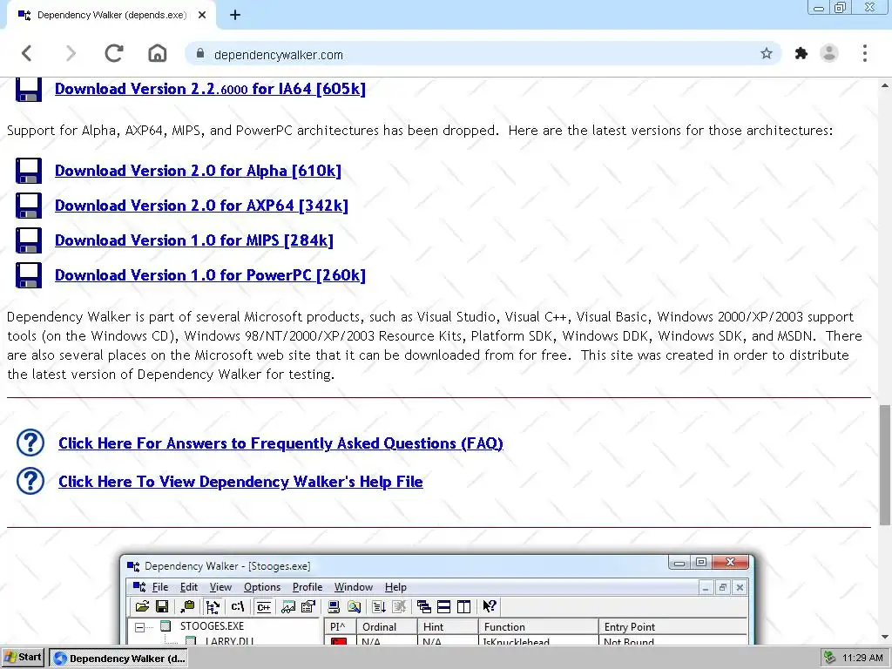
Task: Close the Dependency Walker browser tab
Action: [202, 16]
